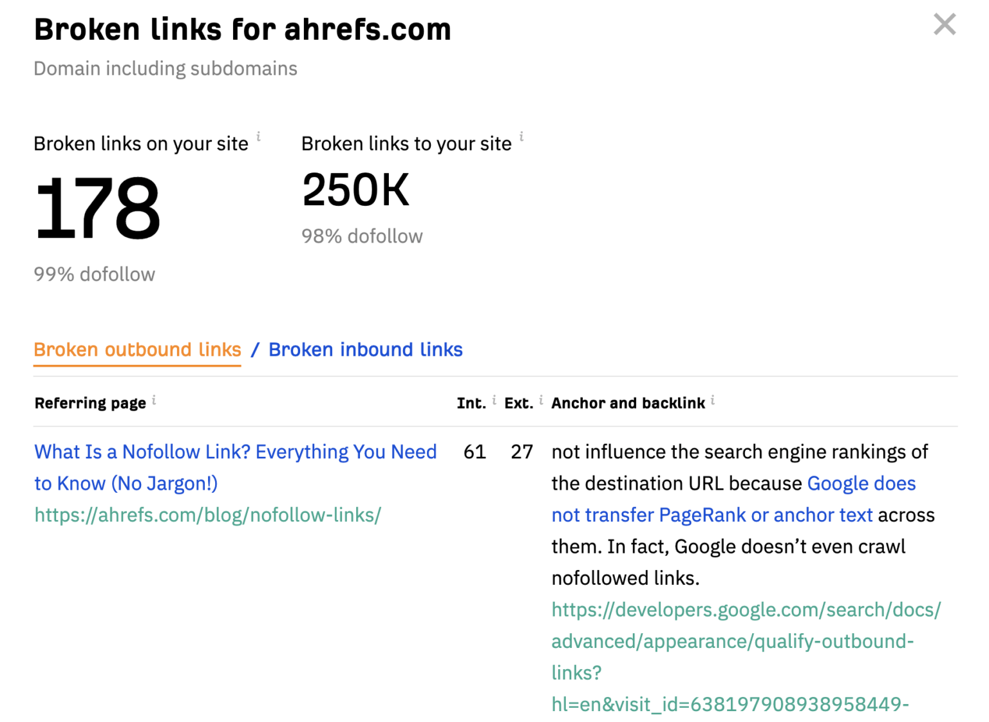Click the "Anchor and backlink" column header
989x722 pixels.
tap(628, 403)
